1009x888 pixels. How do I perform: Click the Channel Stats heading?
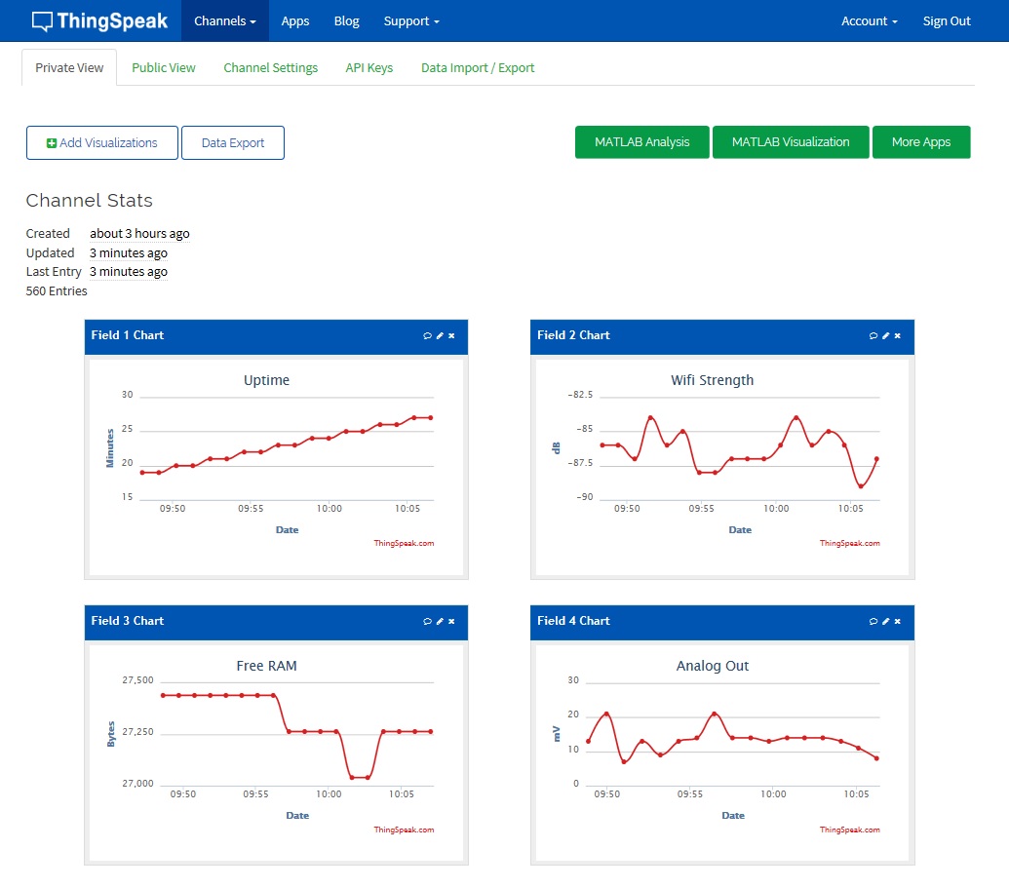[90, 201]
